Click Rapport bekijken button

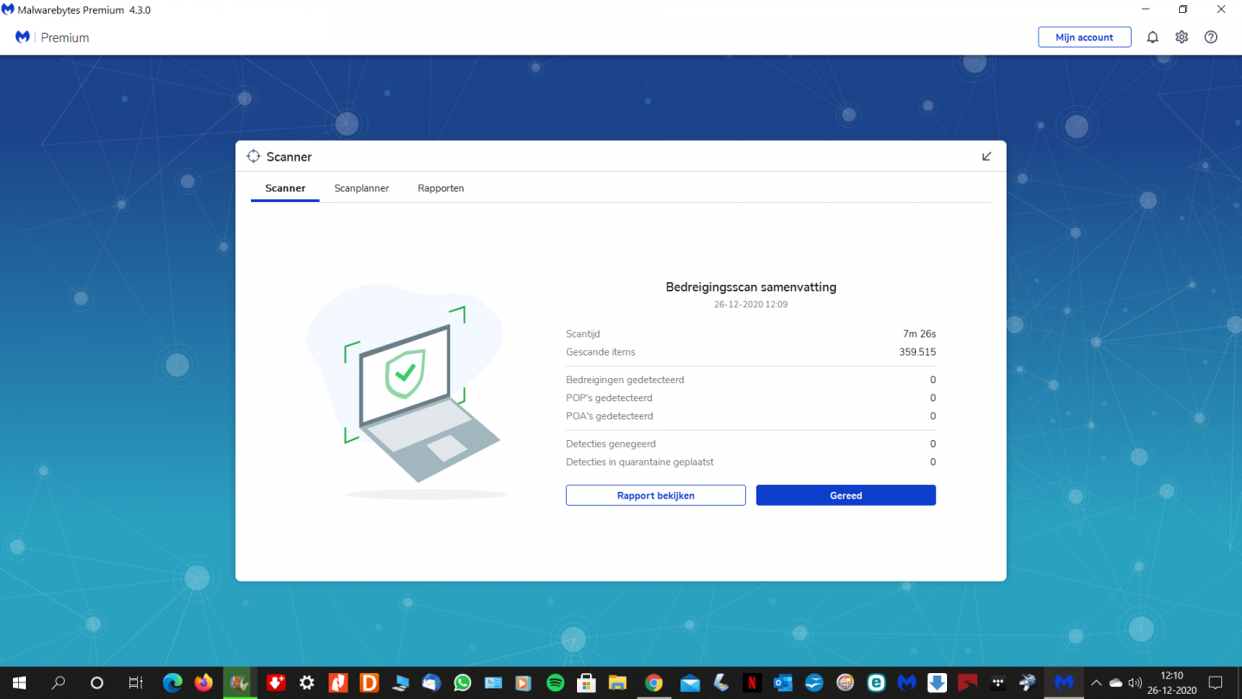pyautogui.click(x=655, y=495)
